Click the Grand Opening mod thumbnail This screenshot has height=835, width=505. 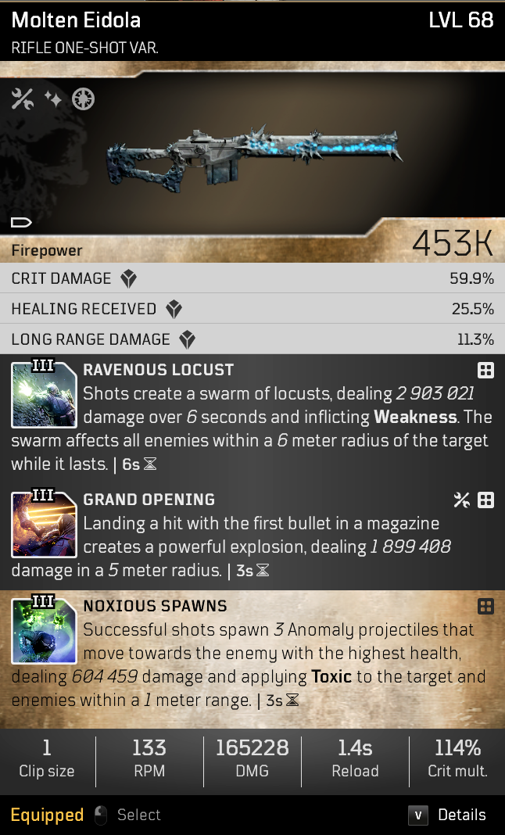tap(44, 524)
